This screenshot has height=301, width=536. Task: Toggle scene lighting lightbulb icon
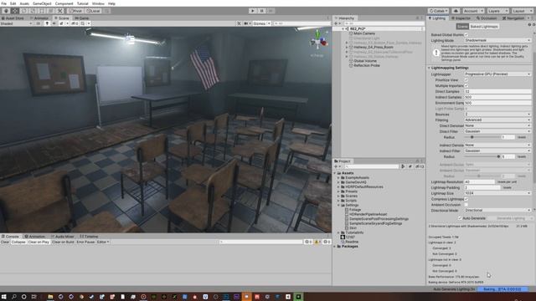[x=47, y=23]
